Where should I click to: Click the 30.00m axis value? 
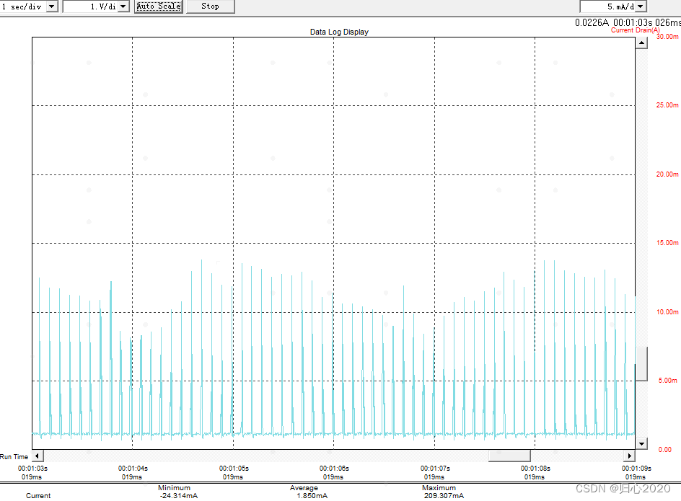(667, 37)
